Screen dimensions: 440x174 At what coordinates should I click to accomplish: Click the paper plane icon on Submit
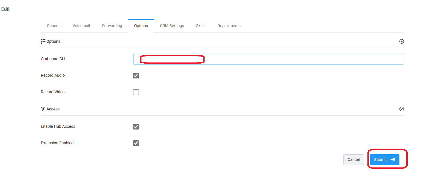393,160
